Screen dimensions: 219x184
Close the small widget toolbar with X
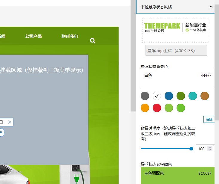click(x=10, y=122)
